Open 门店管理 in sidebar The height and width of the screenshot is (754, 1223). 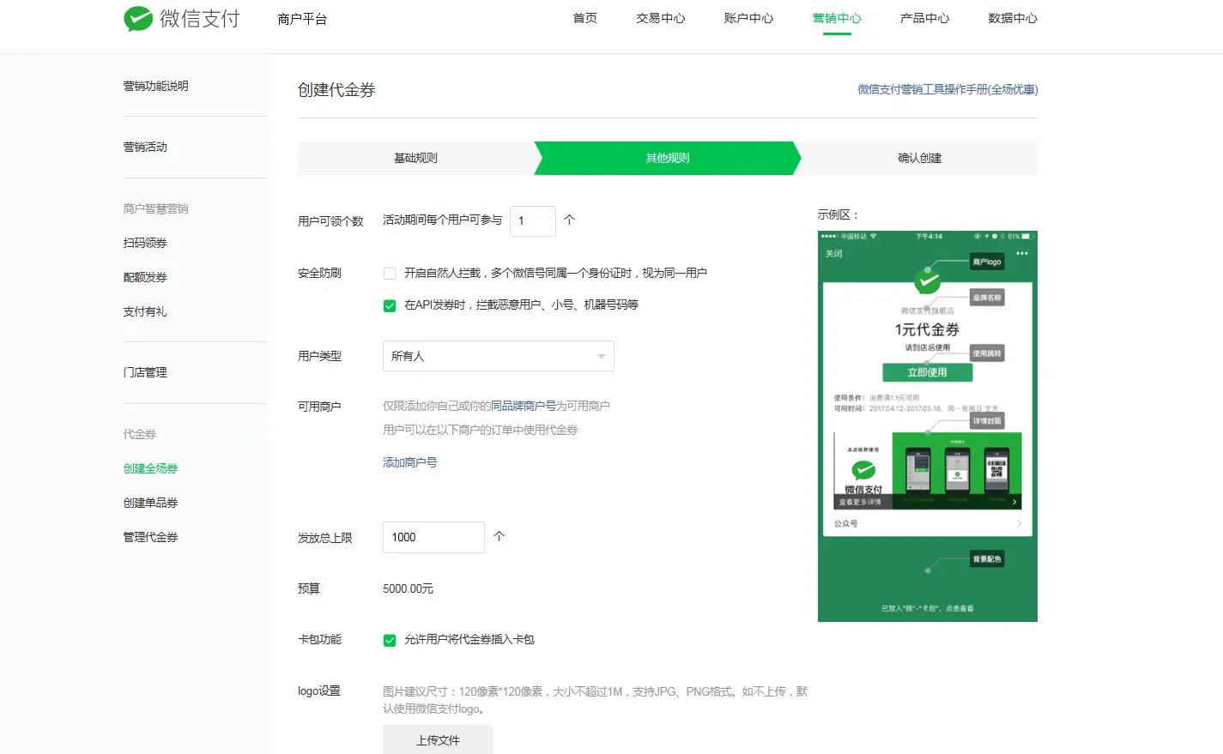(x=145, y=372)
